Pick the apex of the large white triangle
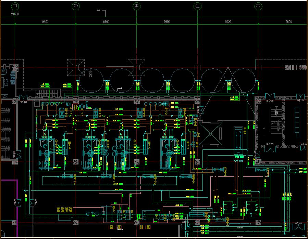Screen dimensions: 308x239 [228, 68]
